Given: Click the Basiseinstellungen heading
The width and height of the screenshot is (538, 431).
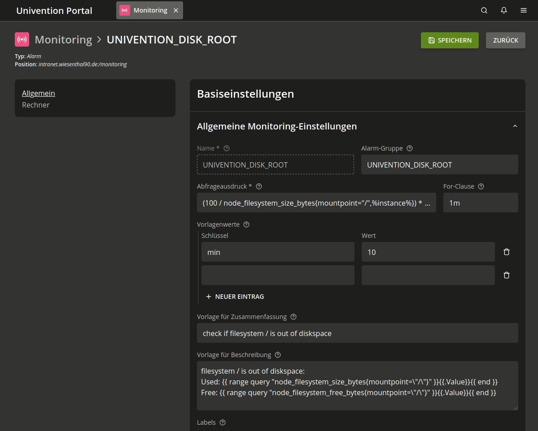Looking at the screenshot, I should pyautogui.click(x=245, y=94).
